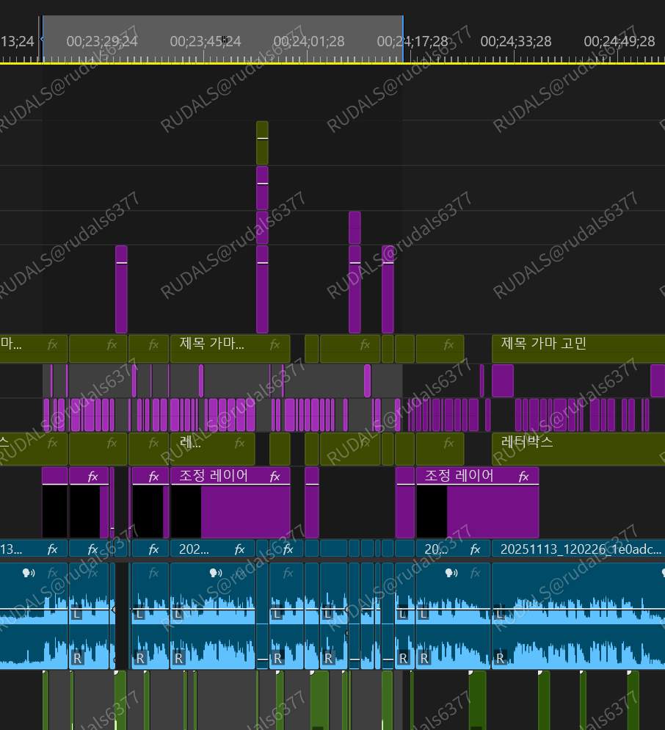The width and height of the screenshot is (665, 730).
Task: Click fx badge on truncated 레... letterbox clip
Action: pos(239,443)
